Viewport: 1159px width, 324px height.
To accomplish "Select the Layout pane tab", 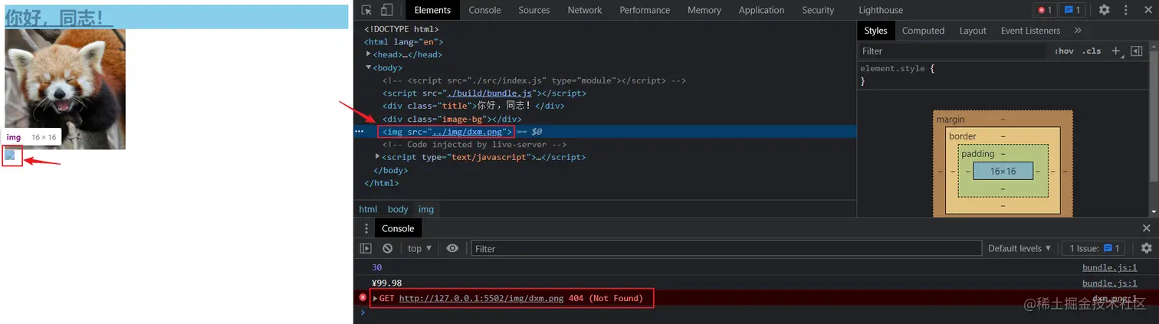I will (973, 31).
